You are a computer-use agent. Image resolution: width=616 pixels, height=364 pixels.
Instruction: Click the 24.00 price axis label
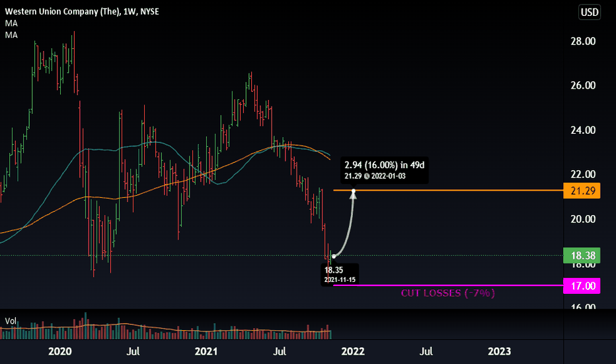[x=583, y=130]
